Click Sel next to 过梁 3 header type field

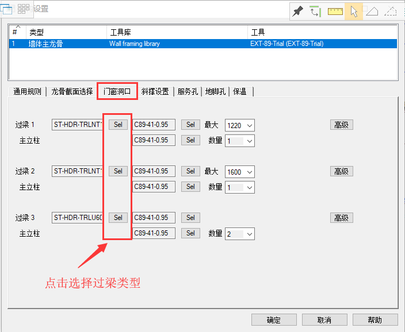pyautogui.click(x=118, y=218)
